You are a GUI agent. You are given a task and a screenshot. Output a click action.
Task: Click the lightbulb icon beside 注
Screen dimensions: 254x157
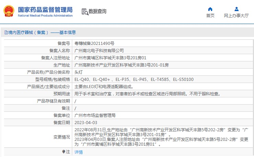coord(64,152)
